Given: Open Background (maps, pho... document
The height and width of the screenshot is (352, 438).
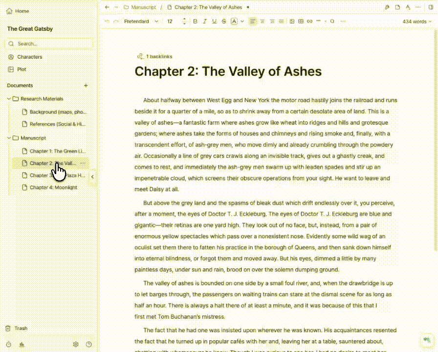Looking at the screenshot, I should (54, 112).
